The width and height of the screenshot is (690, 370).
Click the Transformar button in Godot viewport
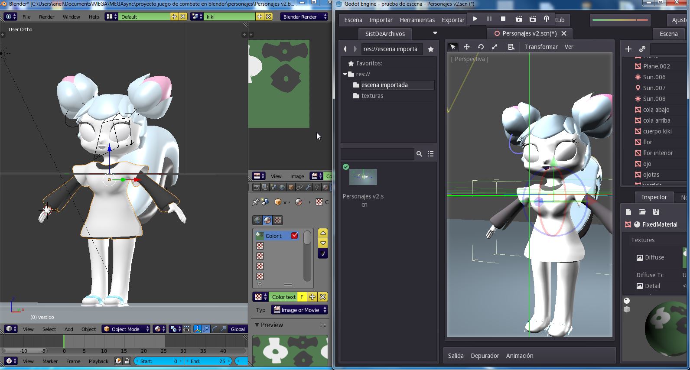pyautogui.click(x=541, y=47)
